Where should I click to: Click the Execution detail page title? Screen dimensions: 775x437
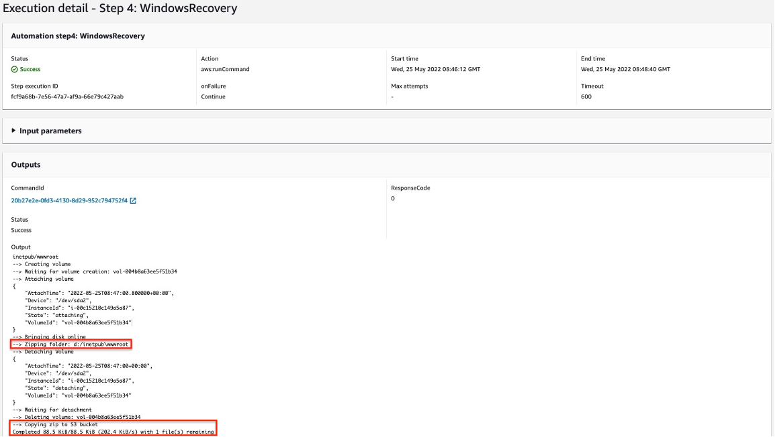click(x=121, y=9)
